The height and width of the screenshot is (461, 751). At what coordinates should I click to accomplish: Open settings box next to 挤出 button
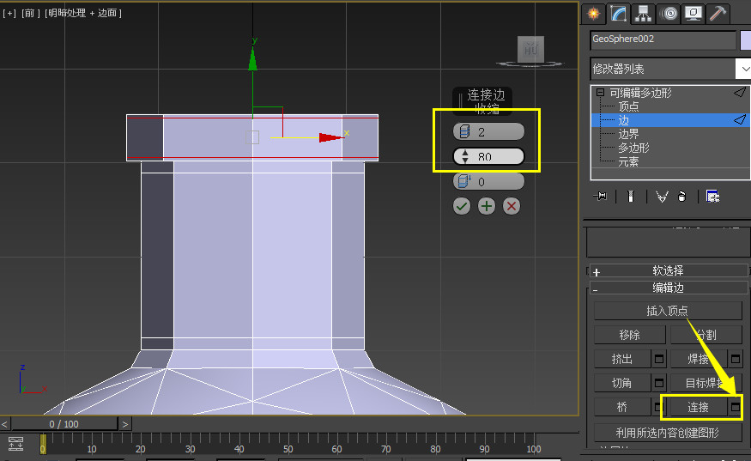coord(659,359)
